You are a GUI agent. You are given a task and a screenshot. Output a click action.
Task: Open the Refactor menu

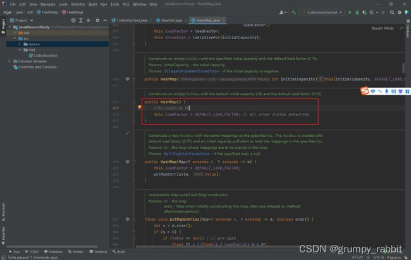[x=78, y=4]
